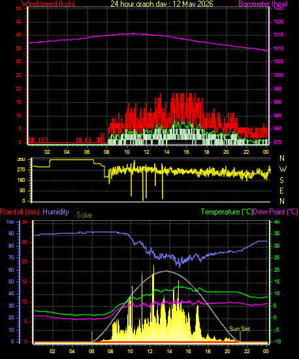Click the 1000 barometer scale value

278,75
